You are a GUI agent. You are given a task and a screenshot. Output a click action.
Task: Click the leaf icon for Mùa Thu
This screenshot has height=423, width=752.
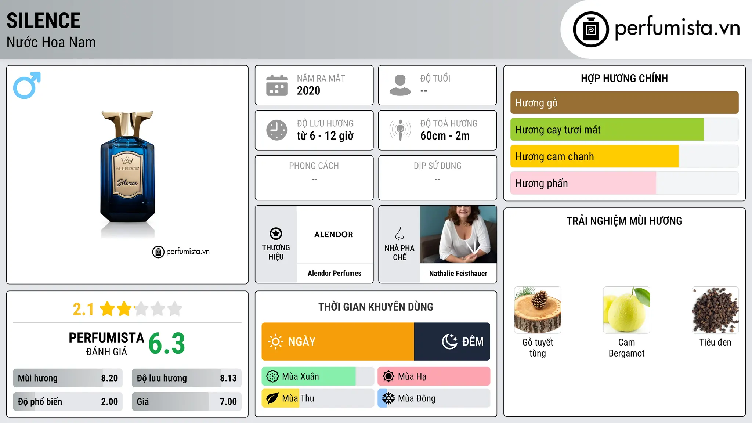(x=272, y=398)
